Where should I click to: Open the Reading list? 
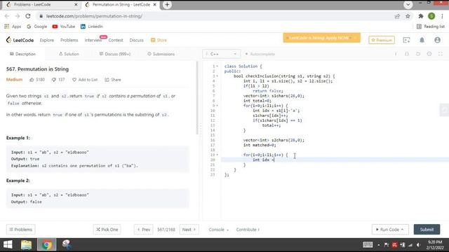click(431, 27)
